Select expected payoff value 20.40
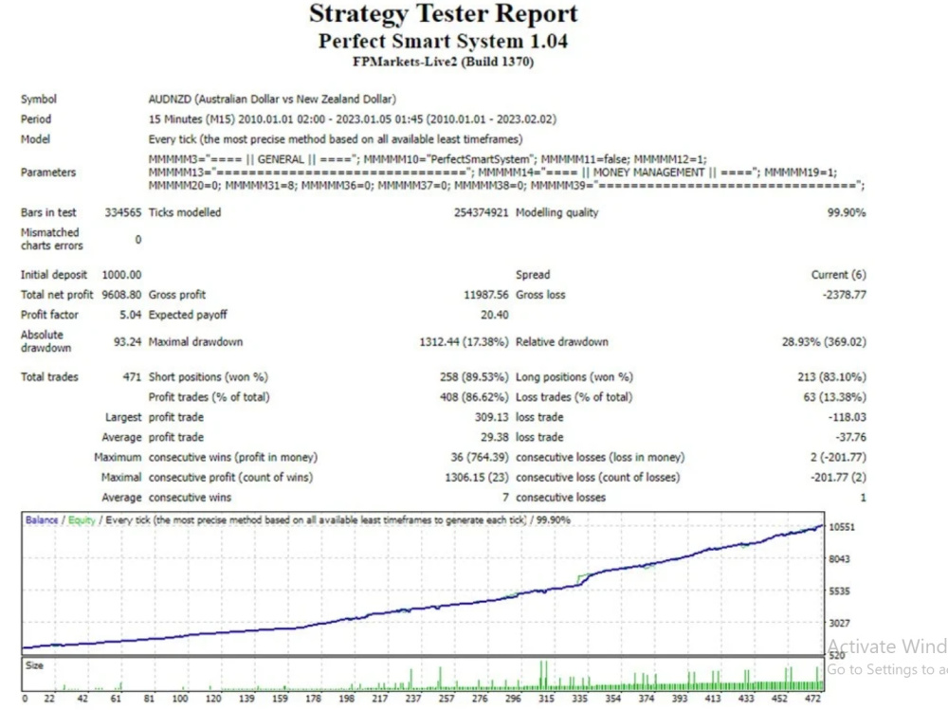This screenshot has height=710, width=948. click(495, 315)
